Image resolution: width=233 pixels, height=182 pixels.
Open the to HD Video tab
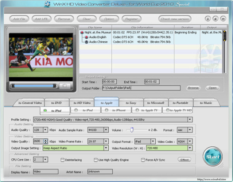(82, 103)
